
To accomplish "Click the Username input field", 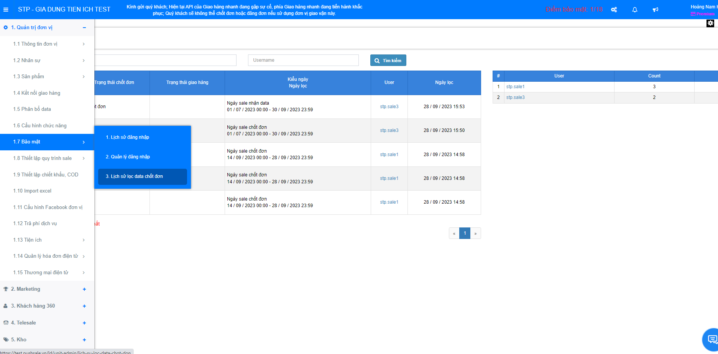I will (303, 60).
